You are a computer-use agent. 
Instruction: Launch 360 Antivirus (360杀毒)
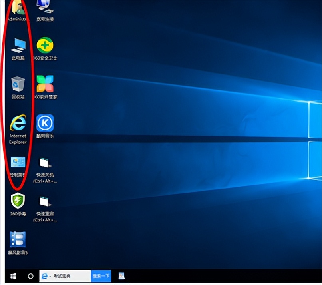[x=17, y=202]
